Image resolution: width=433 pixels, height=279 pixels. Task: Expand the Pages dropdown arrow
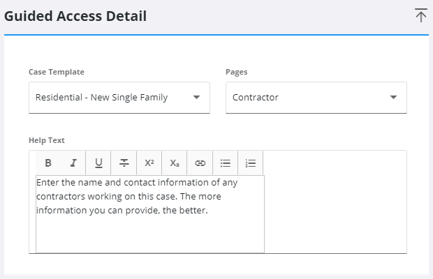(393, 97)
